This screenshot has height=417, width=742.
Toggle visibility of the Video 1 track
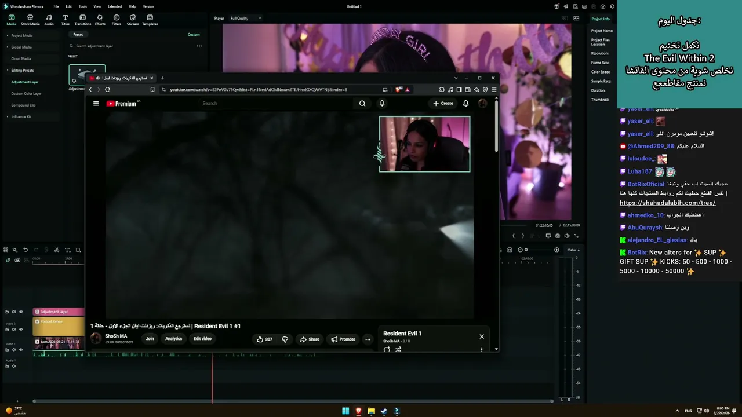click(21, 349)
